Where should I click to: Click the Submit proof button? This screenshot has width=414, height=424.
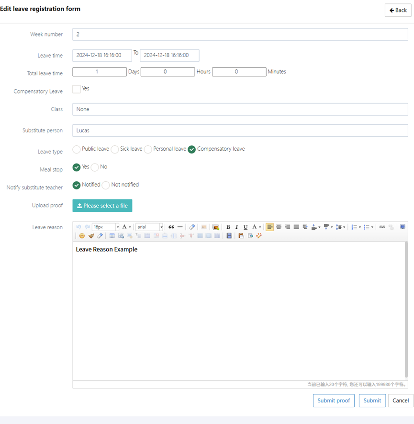(x=334, y=400)
